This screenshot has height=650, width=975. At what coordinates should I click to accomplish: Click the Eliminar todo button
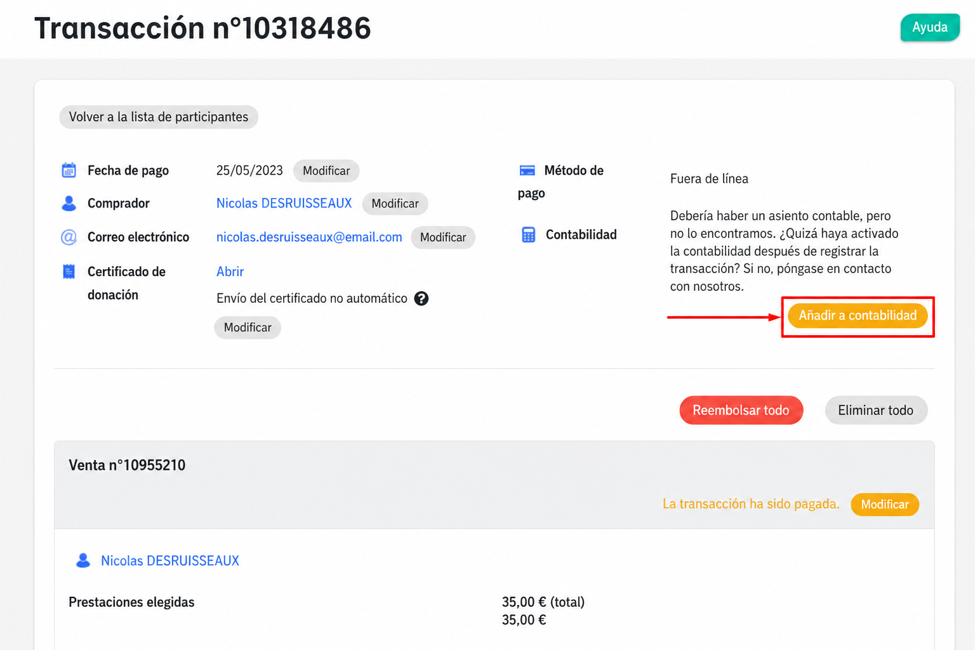click(x=876, y=410)
